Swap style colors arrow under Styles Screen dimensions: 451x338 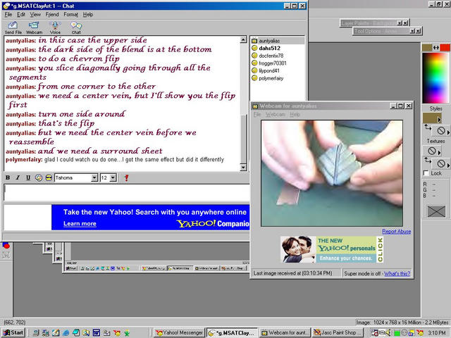(428, 127)
